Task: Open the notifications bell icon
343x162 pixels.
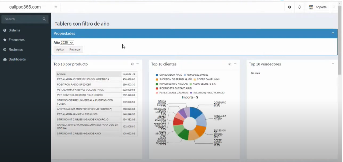Action: 300,7
